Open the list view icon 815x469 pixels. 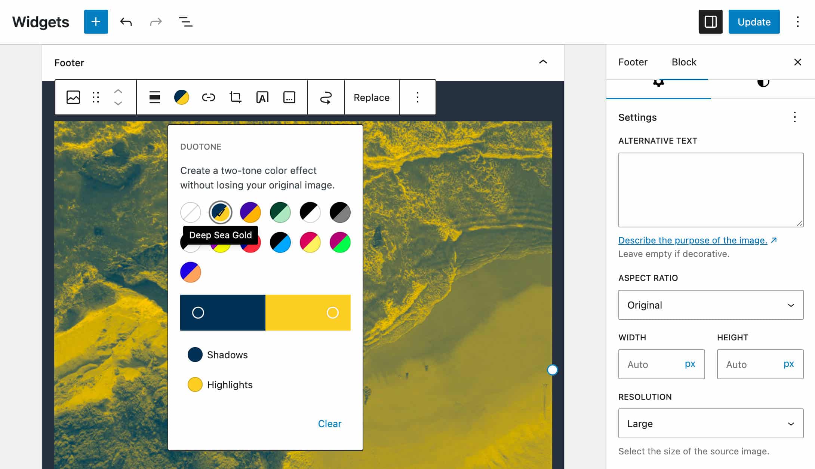[x=185, y=22]
